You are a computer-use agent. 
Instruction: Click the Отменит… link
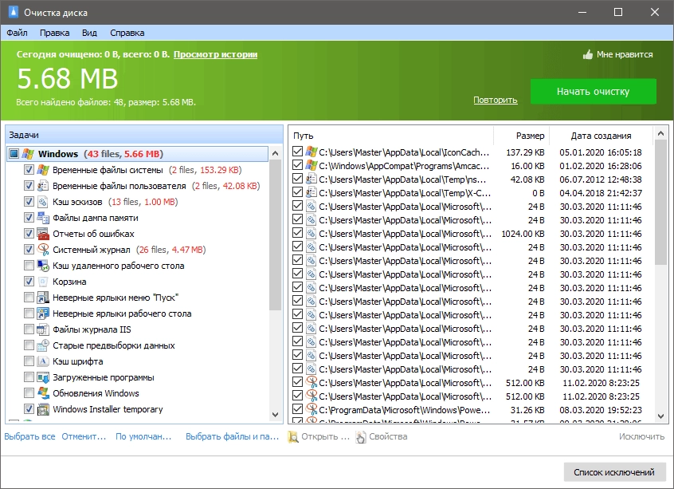84,436
